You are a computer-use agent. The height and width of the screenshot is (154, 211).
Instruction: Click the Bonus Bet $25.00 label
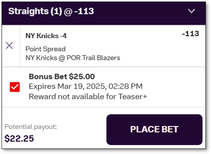pos(62,77)
